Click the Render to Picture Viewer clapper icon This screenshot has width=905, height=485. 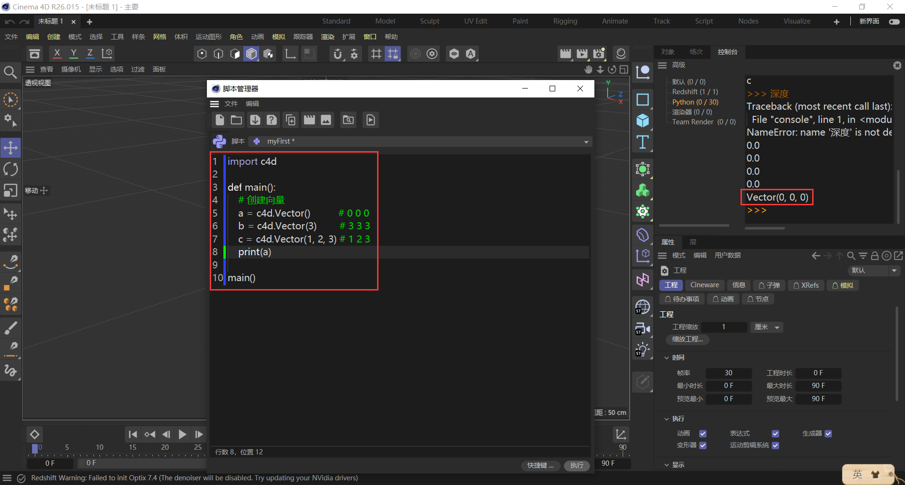(582, 54)
